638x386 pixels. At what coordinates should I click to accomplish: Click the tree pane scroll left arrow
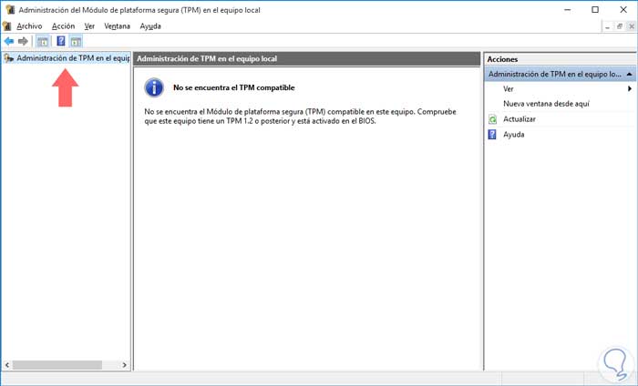pyautogui.click(x=7, y=365)
